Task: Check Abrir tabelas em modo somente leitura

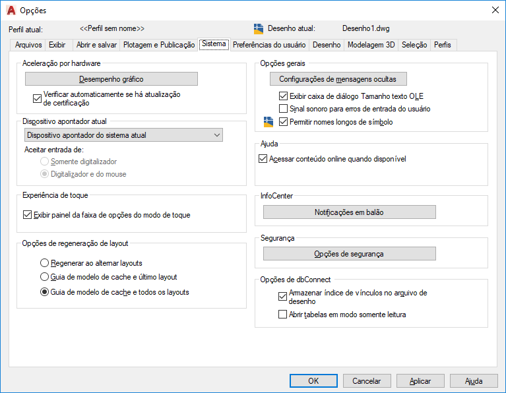Action: tap(282, 315)
